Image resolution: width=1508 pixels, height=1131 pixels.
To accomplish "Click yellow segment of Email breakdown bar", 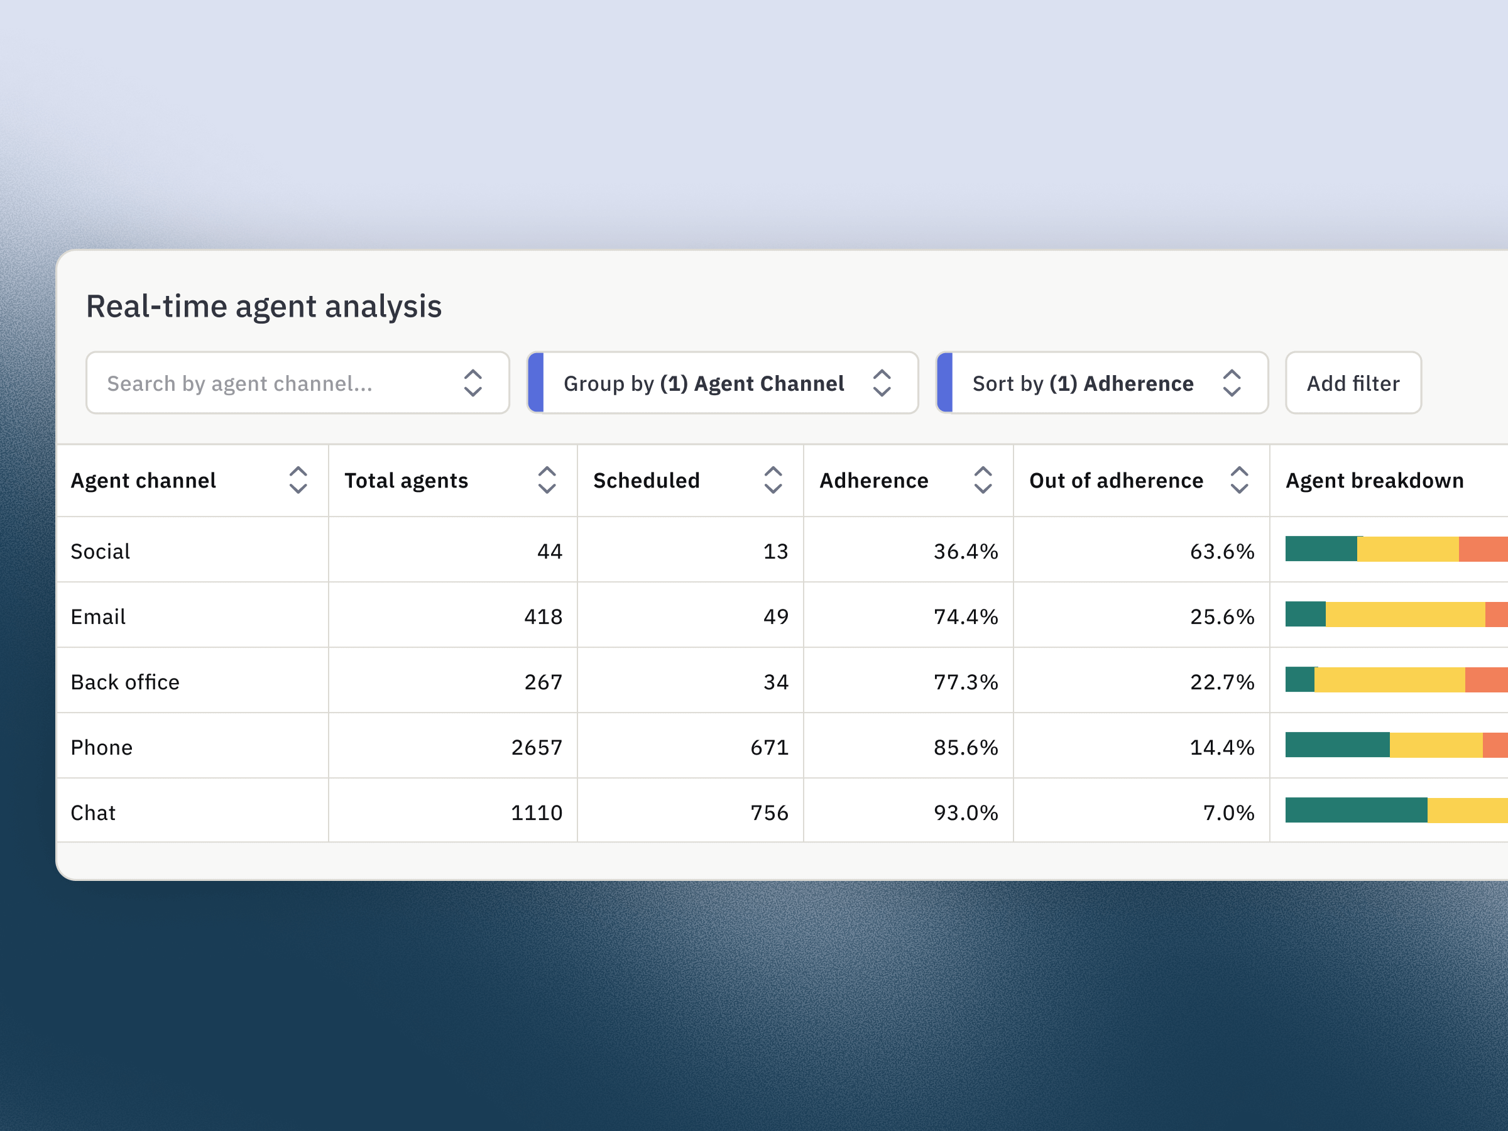I will (x=1404, y=613).
